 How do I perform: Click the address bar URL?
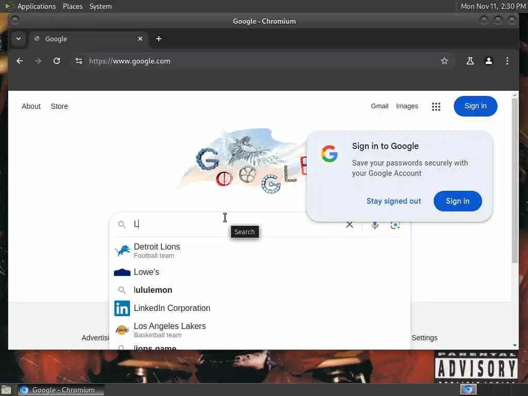point(129,61)
